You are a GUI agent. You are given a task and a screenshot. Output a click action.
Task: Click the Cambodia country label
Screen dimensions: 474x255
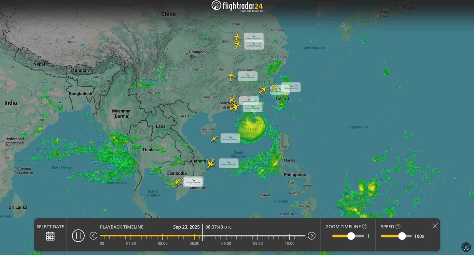[x=176, y=173]
